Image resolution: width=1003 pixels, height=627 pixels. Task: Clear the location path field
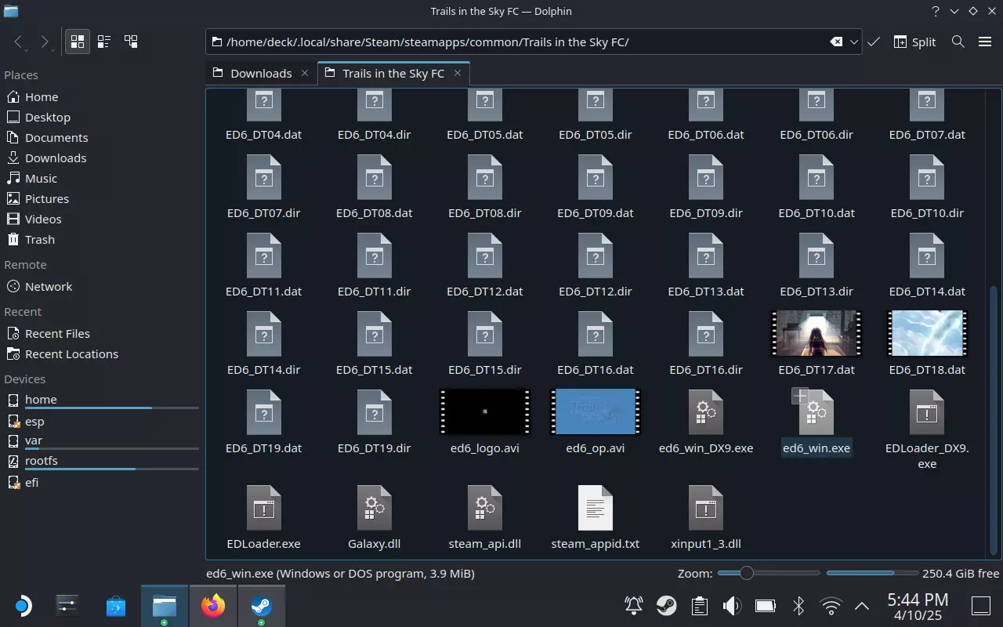[x=836, y=42]
